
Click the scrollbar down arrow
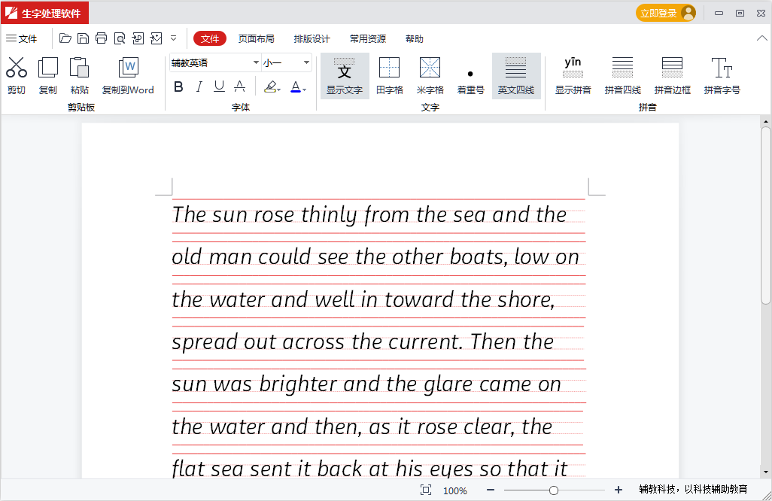coord(765,472)
